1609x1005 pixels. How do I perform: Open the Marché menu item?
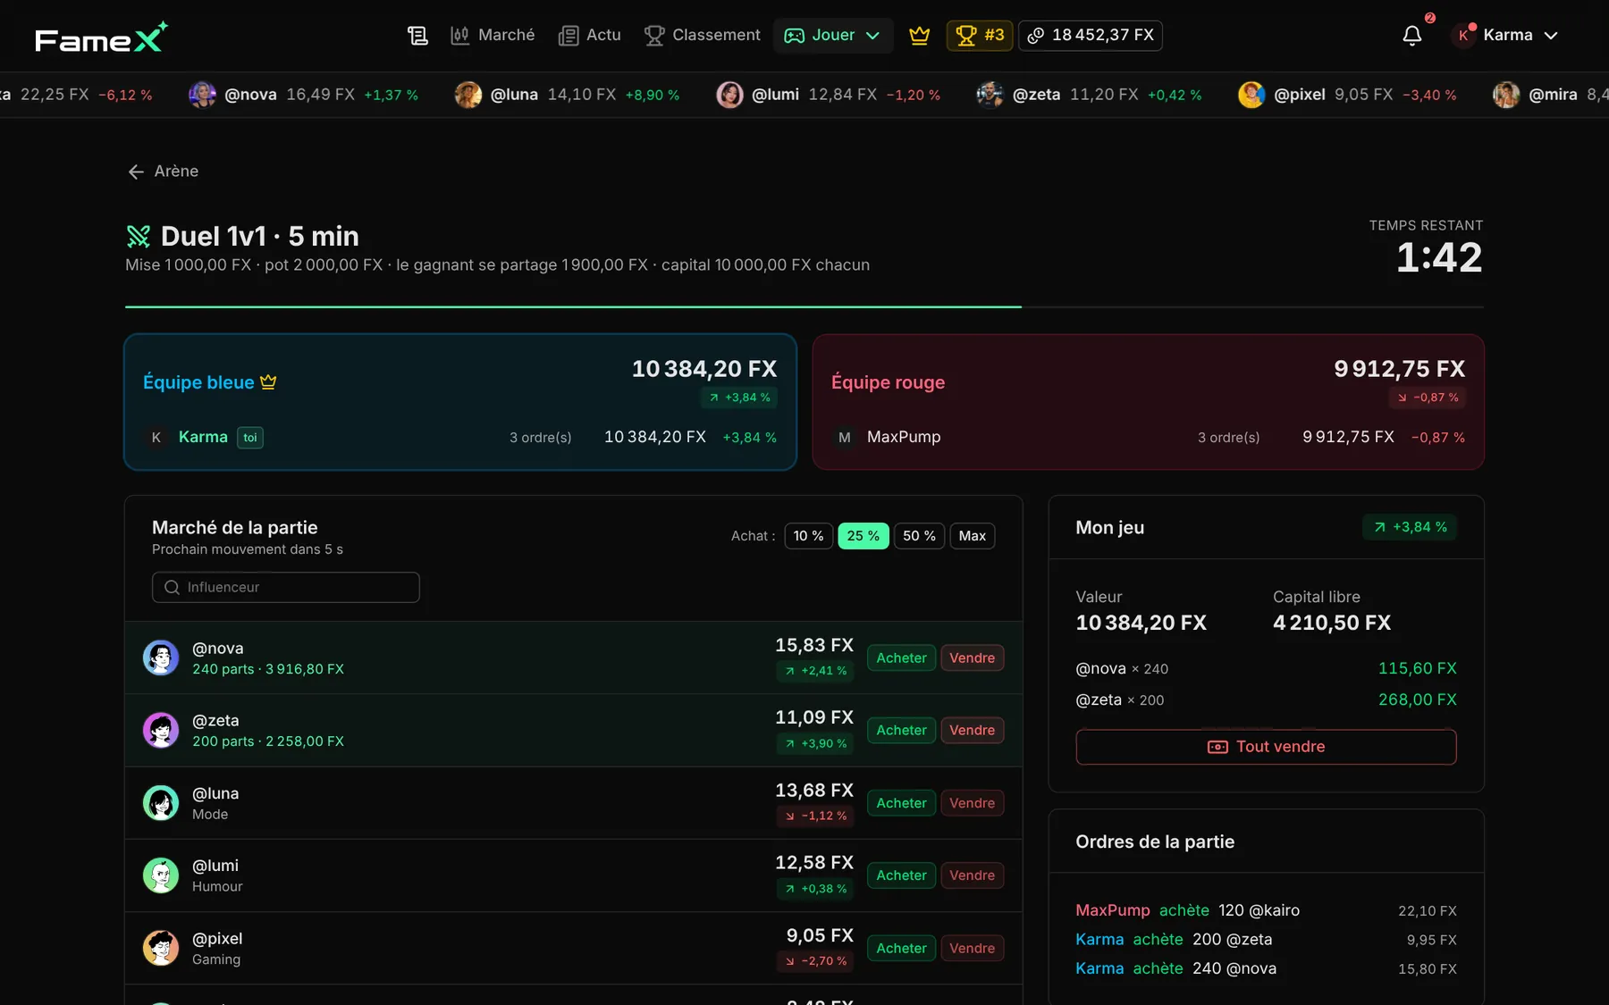(x=493, y=36)
